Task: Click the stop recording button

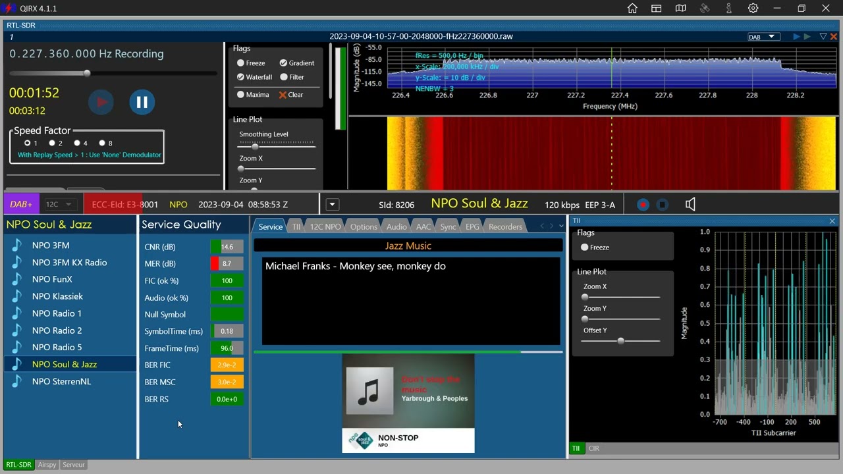Action: (x=663, y=205)
